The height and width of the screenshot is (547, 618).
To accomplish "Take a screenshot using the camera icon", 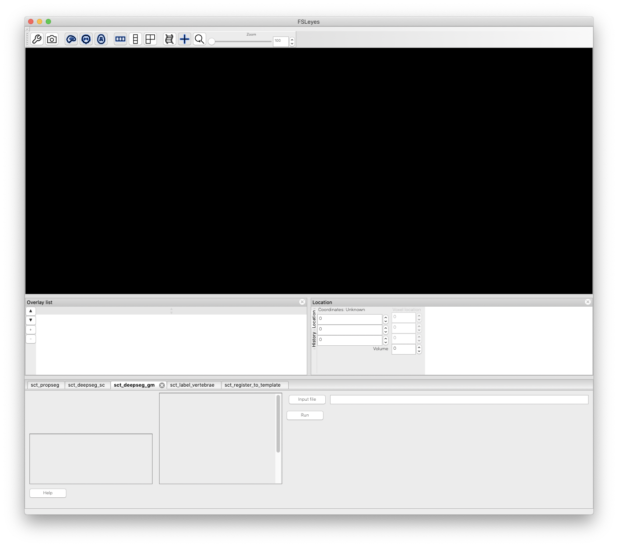I will [x=52, y=39].
